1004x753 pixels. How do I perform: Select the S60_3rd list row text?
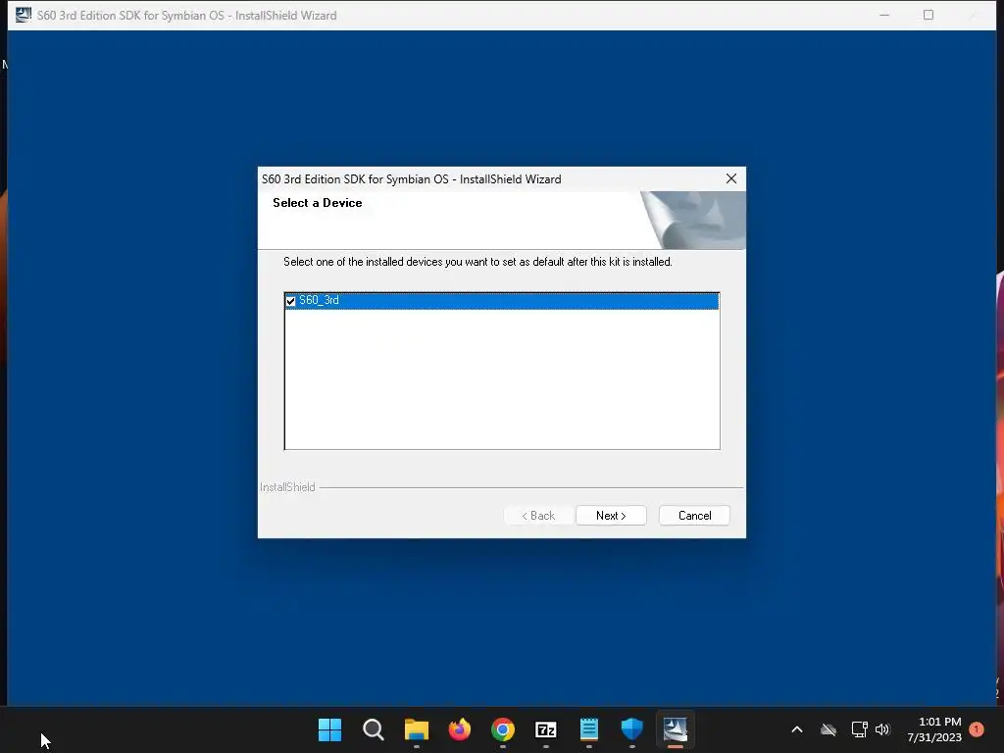tap(319, 300)
